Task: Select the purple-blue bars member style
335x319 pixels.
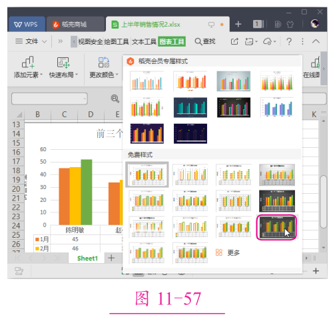Action: (x=277, y=107)
